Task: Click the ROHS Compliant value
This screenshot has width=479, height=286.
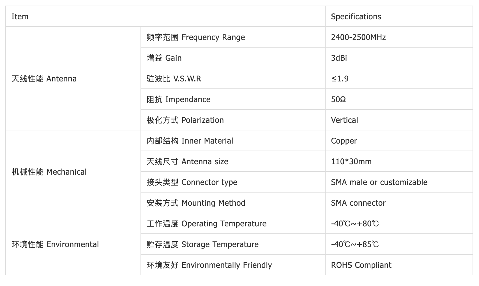Action: (361, 265)
